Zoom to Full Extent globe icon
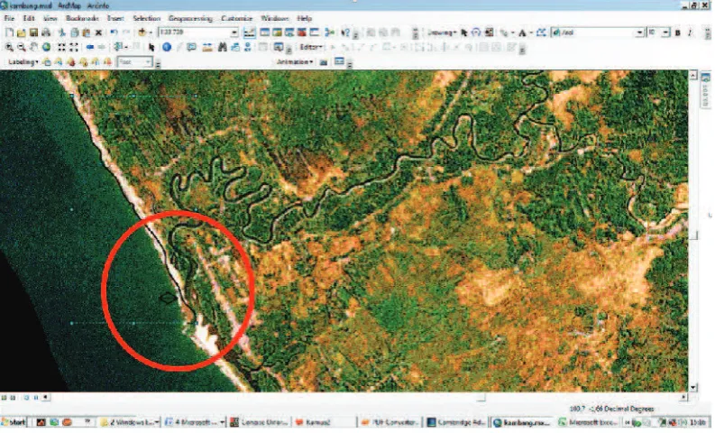Screen dimensions: 715x433 pos(46,48)
